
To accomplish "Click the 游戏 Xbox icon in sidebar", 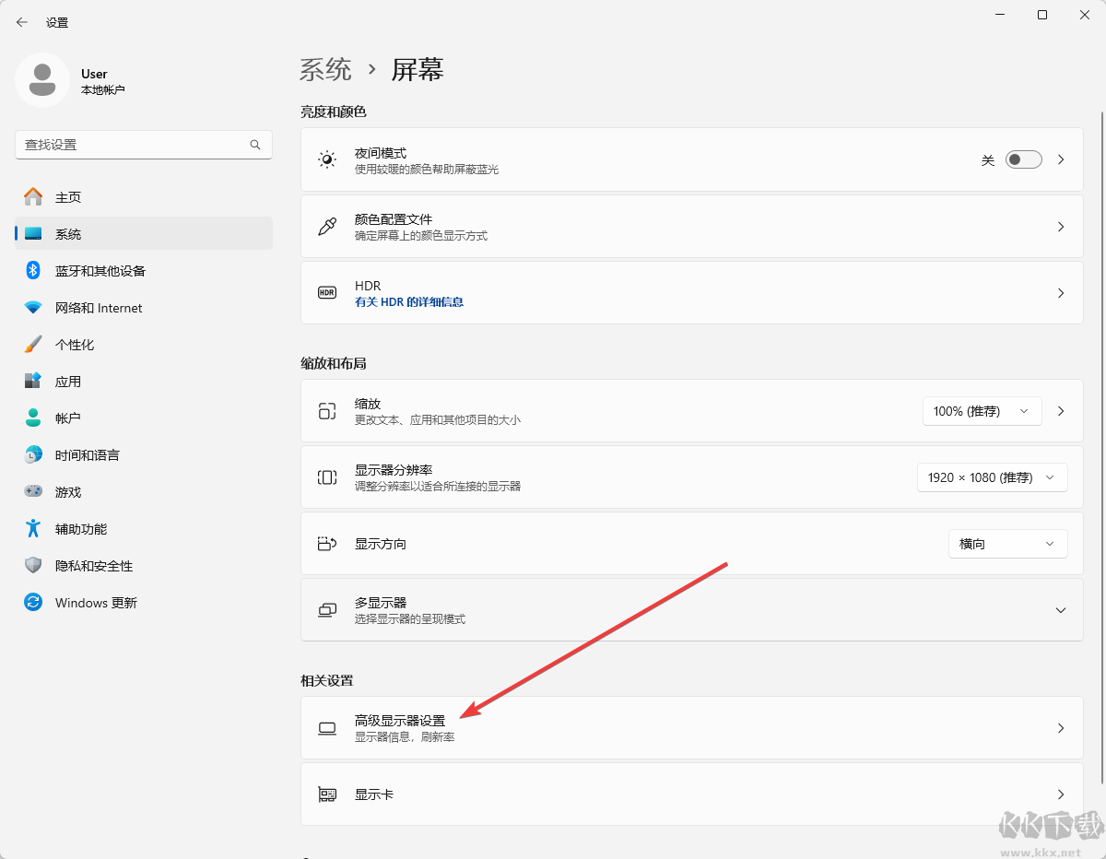I will point(33,491).
